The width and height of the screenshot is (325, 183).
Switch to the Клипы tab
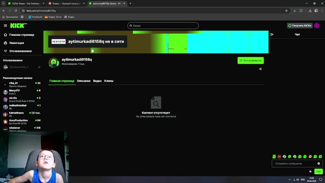pos(109,81)
